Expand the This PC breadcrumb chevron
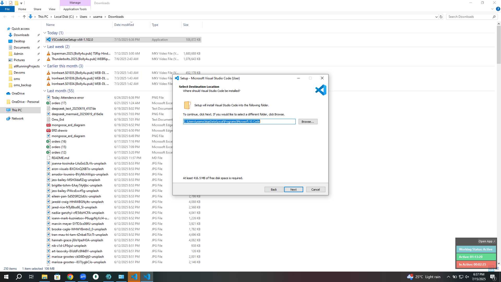This screenshot has width=501, height=282. (51, 17)
